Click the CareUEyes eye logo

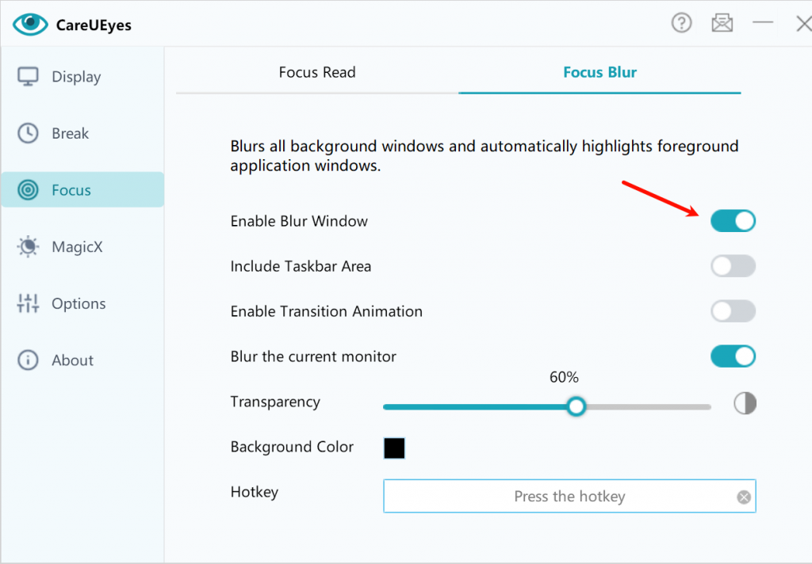[x=30, y=25]
